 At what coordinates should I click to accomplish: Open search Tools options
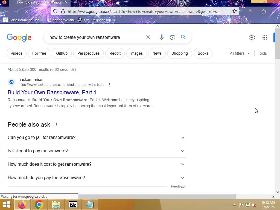[262, 53]
